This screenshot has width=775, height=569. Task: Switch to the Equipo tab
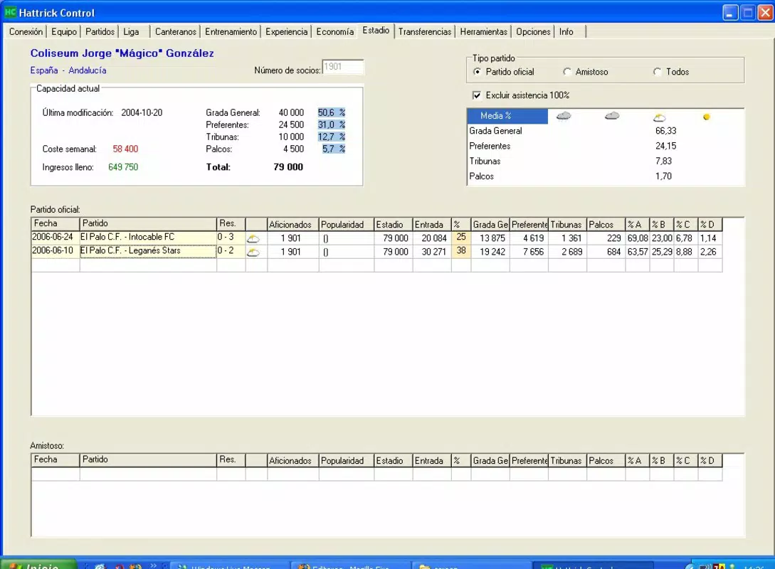coord(64,31)
